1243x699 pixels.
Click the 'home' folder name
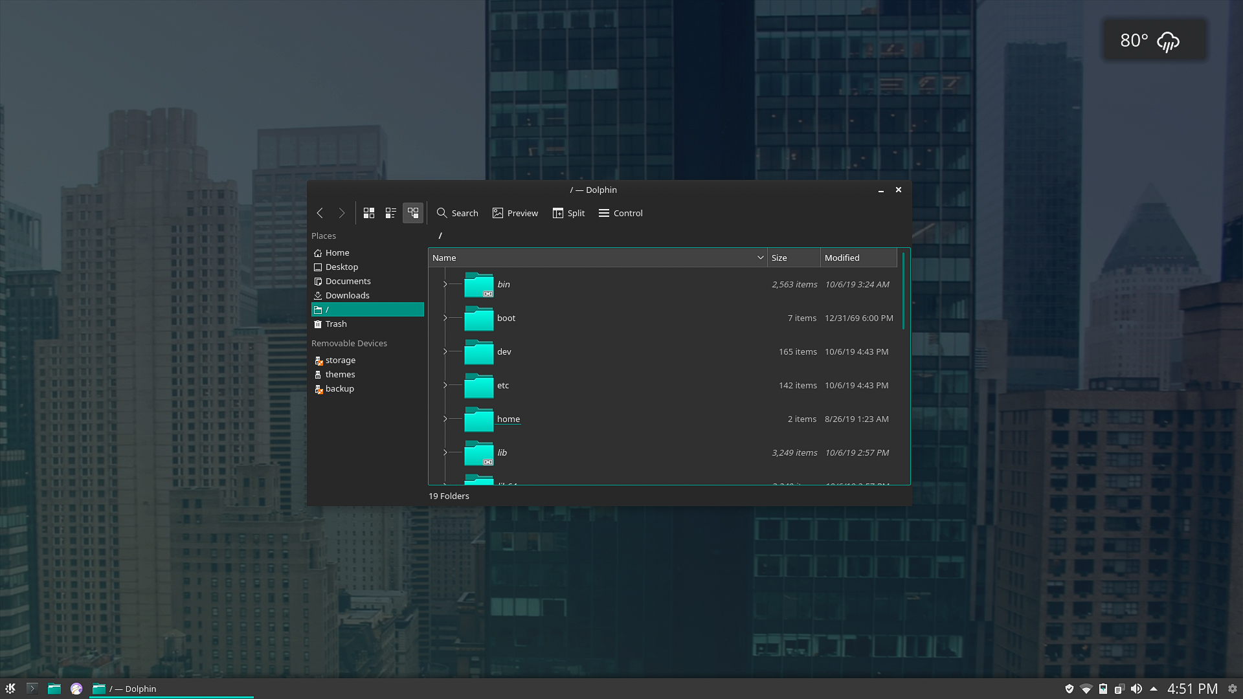point(508,419)
